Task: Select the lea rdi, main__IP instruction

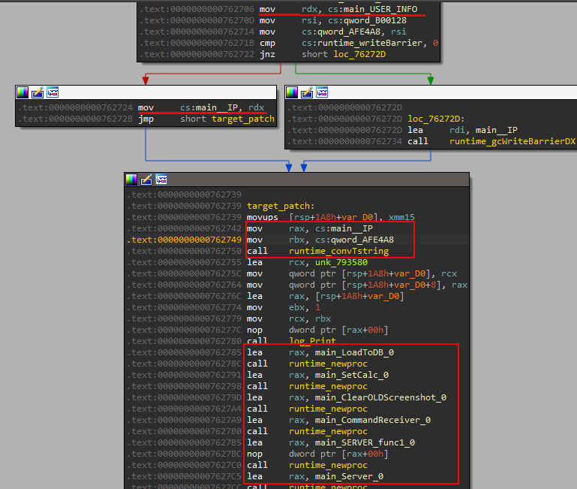Action: (462, 130)
